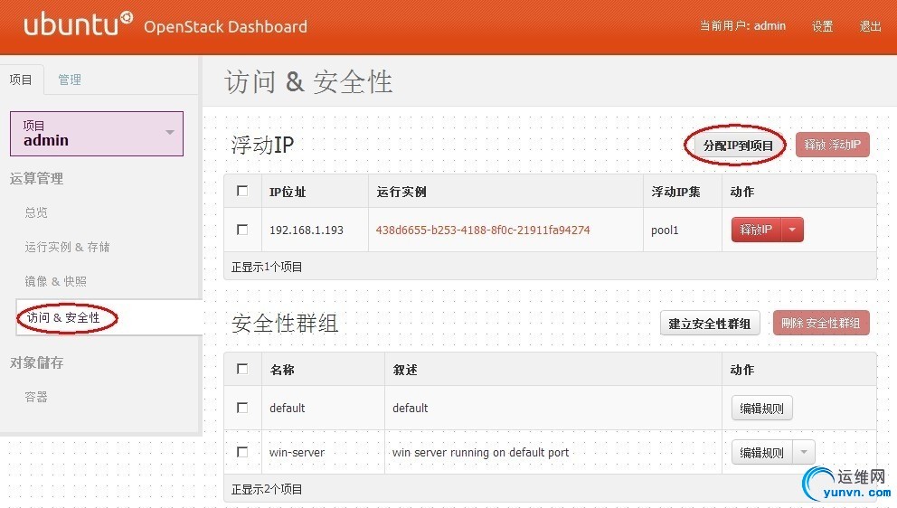Check the 192.168.1.193 row checkbox
897x508 pixels.
point(242,230)
